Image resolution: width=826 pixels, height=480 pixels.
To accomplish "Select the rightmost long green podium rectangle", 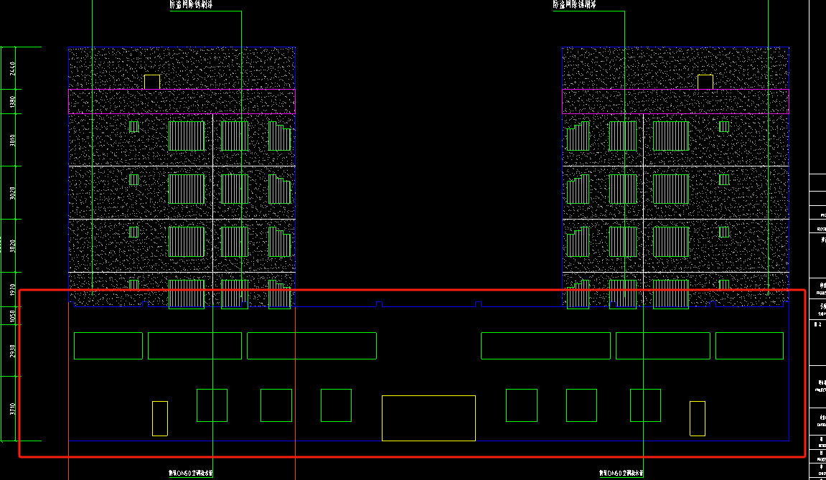I will 750,346.
